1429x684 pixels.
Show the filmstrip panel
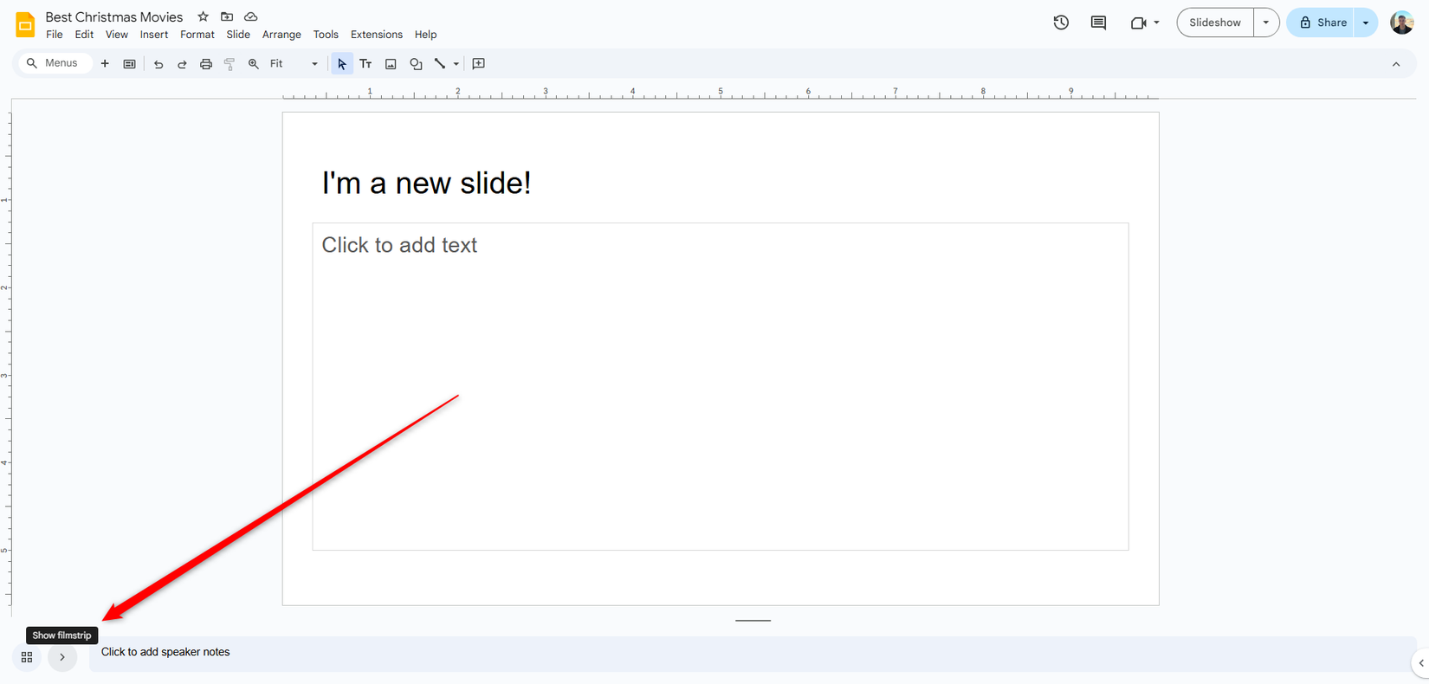(62, 657)
